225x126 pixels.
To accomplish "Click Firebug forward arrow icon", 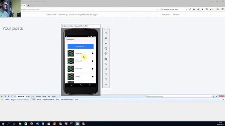I will click(x=12, y=97).
